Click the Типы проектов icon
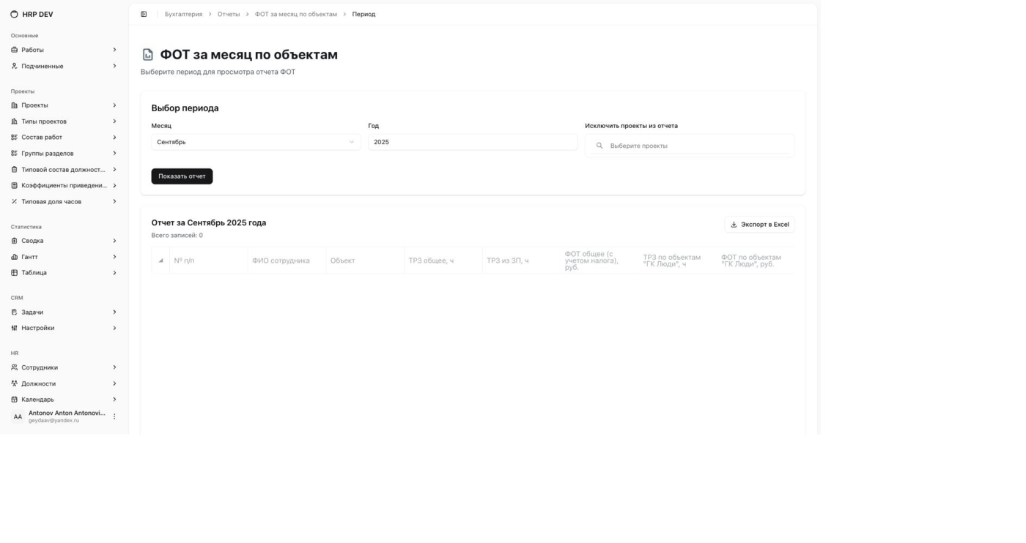1026x543 pixels. tap(14, 121)
